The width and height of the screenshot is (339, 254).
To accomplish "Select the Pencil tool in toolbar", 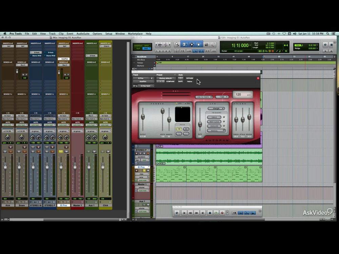I will (213, 44).
